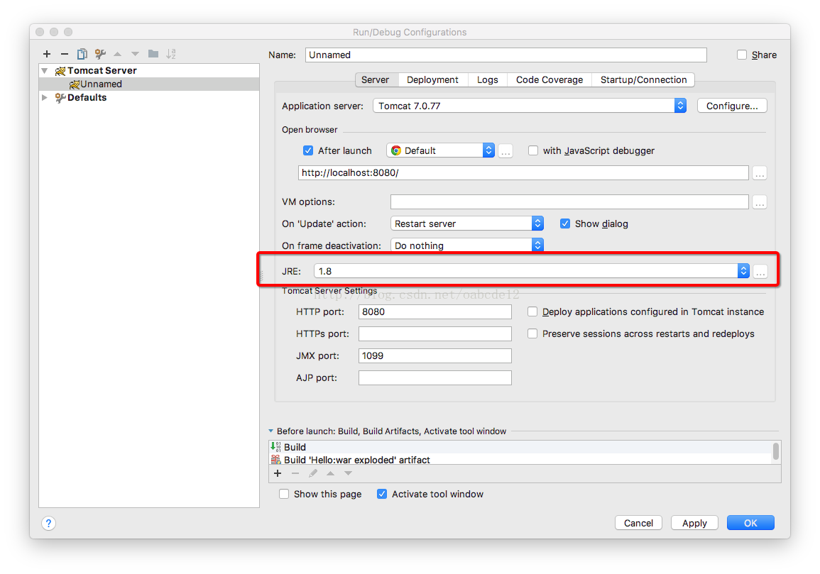This screenshot has width=820, height=574.
Task: Open On frame deactivation Do nothing dropdown
Action: tap(467, 245)
